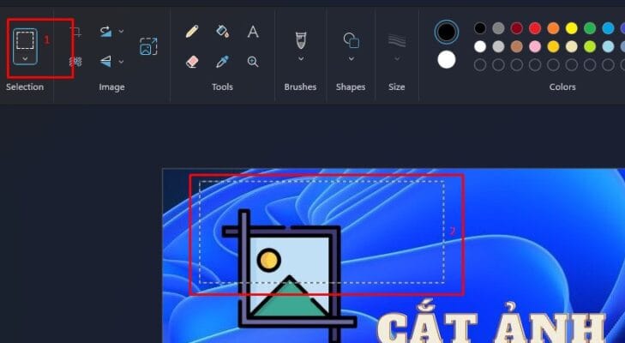
Task: Click the Tools group label
Action: 222,87
